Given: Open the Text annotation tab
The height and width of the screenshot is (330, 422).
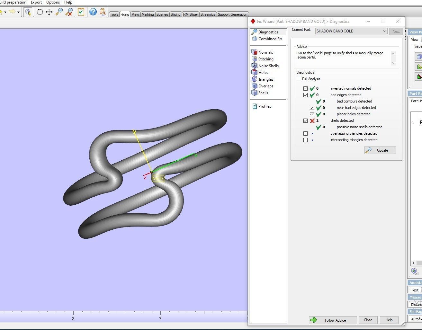Looking at the screenshot, I should pos(415,290).
